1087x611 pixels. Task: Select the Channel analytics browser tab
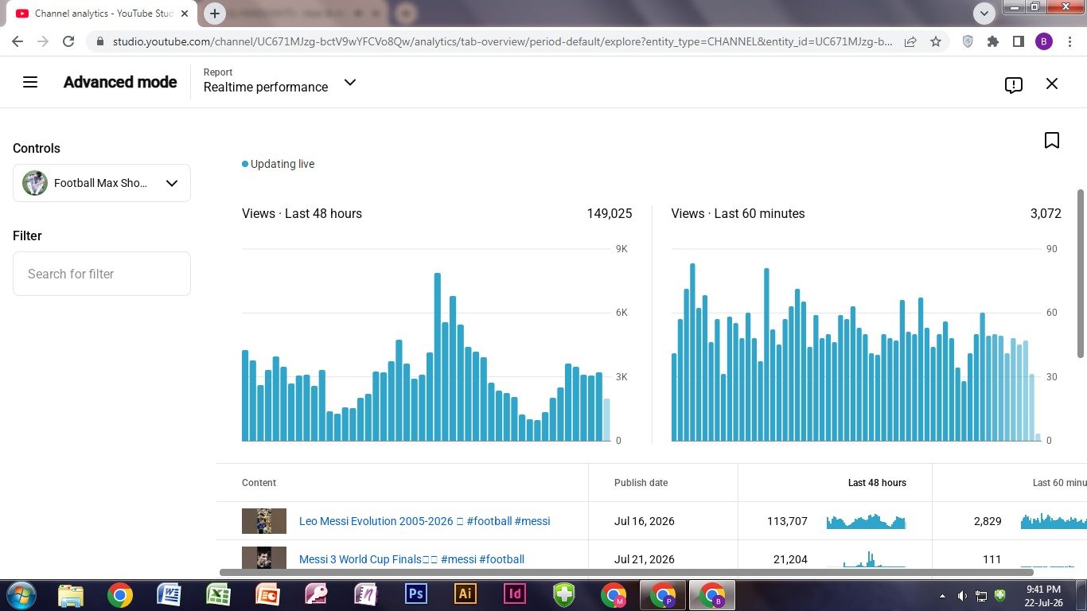pos(102,14)
